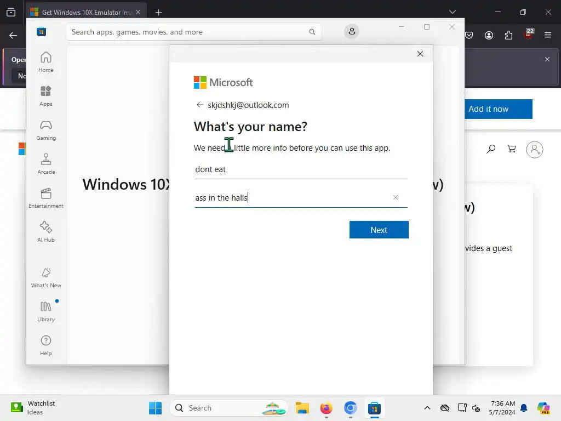The image size is (561, 421).
Task: Show hidden system tray icons
Action: tap(427, 408)
